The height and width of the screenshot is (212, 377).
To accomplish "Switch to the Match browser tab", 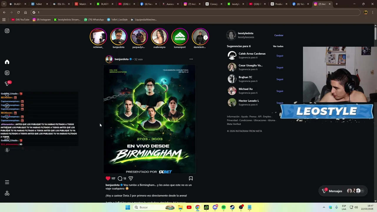I will pos(83,4).
